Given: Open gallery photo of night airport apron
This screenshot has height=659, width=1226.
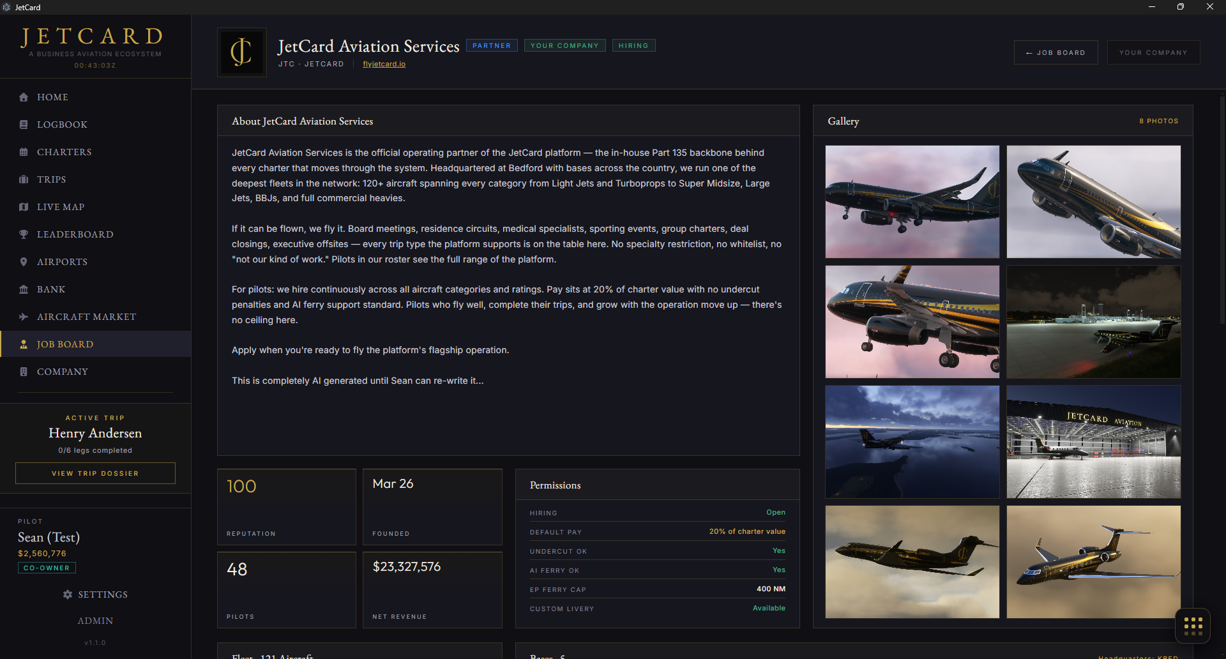Looking at the screenshot, I should click(1093, 322).
